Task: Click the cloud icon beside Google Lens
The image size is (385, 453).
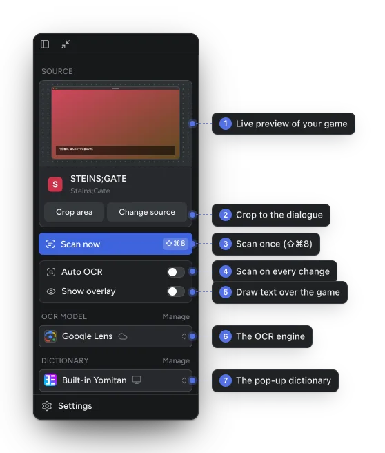Action: point(123,336)
